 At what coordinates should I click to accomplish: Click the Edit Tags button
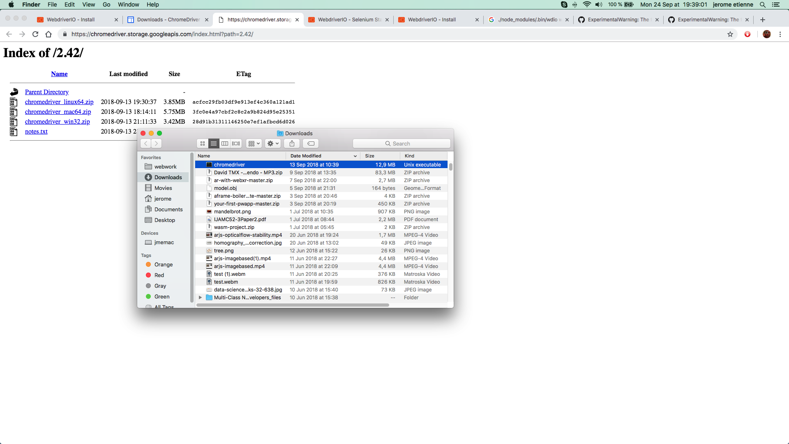(311, 143)
